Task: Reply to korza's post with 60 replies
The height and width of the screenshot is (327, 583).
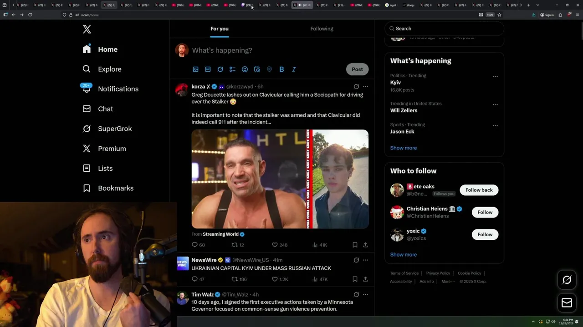Action: [x=199, y=245]
